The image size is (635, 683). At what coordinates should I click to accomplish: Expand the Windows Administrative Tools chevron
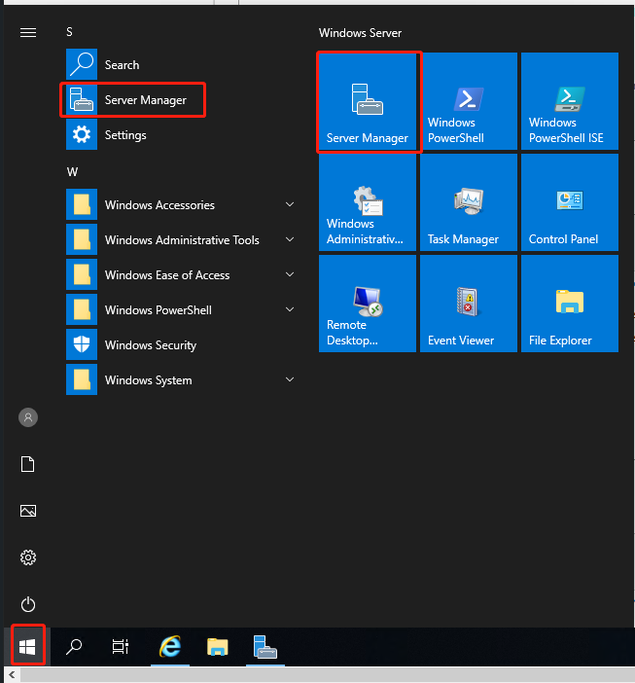click(290, 239)
